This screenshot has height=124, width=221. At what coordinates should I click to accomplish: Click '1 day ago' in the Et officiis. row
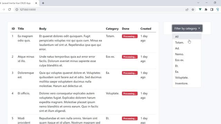point(144,96)
